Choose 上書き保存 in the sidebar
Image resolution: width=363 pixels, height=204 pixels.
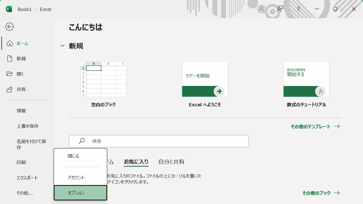(27, 126)
